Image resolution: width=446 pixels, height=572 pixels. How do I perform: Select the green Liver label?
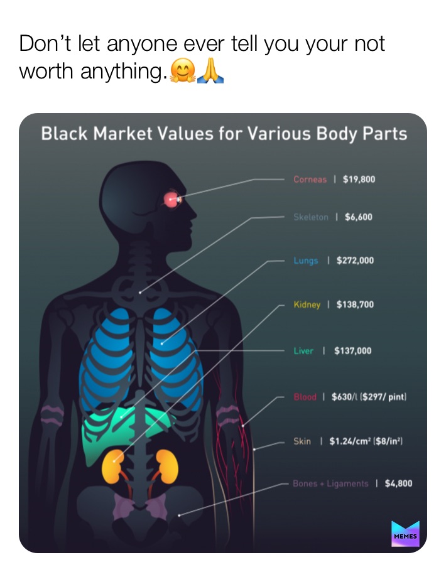point(303,351)
